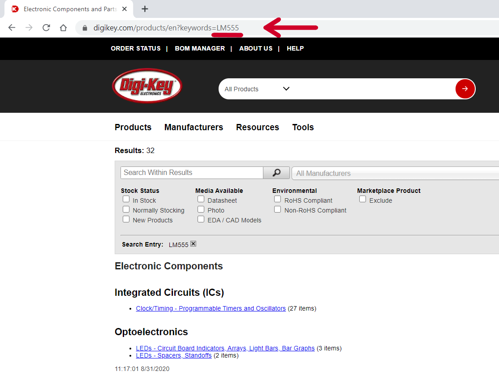
Task: Click the browser back arrow
Action: [12, 28]
